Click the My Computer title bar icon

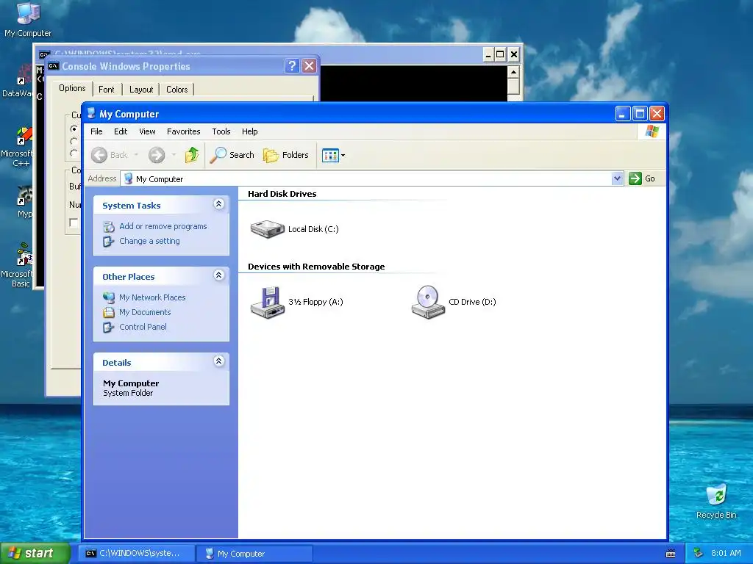pos(91,113)
